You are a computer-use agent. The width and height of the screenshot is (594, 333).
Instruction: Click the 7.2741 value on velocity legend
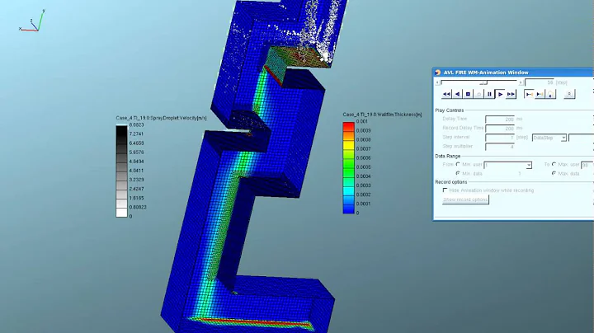click(x=136, y=134)
